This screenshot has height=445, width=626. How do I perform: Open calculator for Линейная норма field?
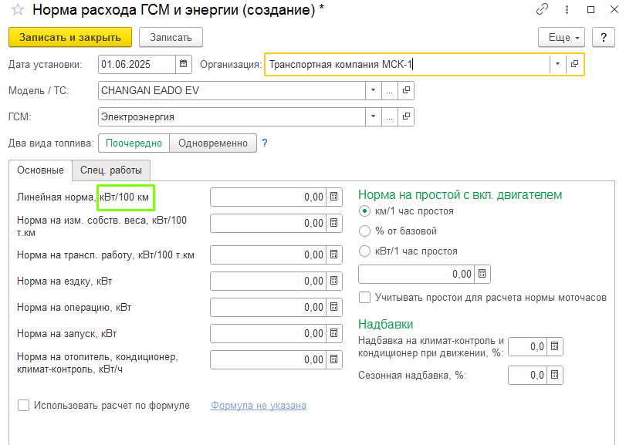pyautogui.click(x=333, y=197)
